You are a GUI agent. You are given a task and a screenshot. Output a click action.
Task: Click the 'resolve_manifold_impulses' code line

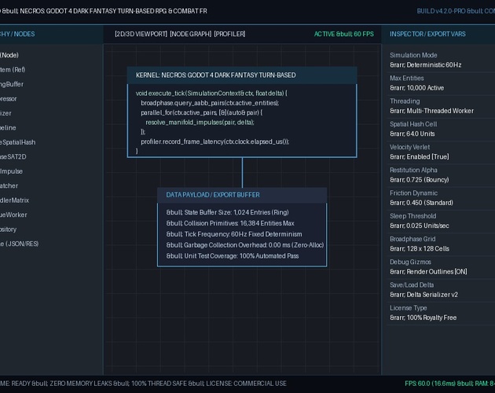point(200,123)
